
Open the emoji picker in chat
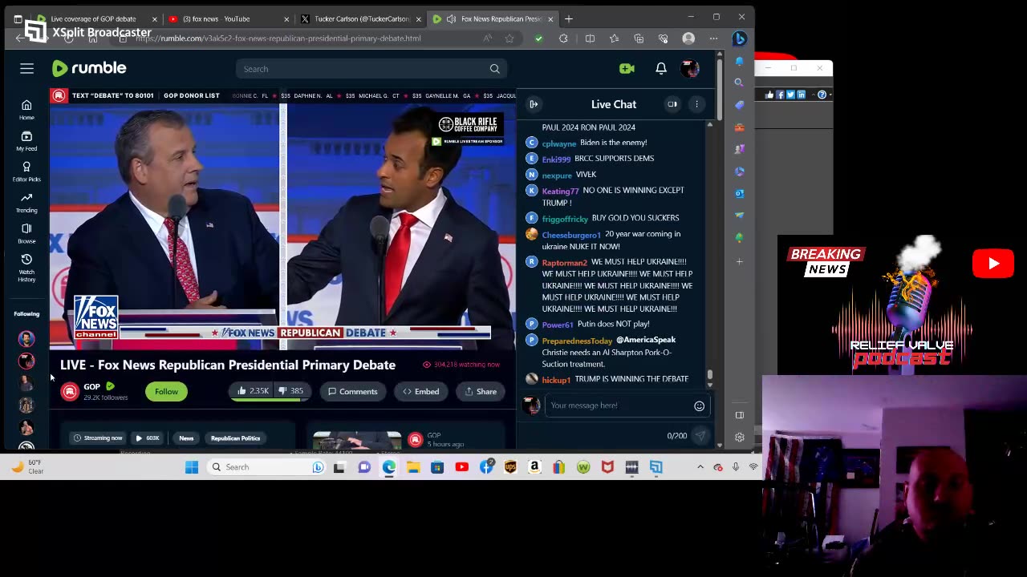699,406
